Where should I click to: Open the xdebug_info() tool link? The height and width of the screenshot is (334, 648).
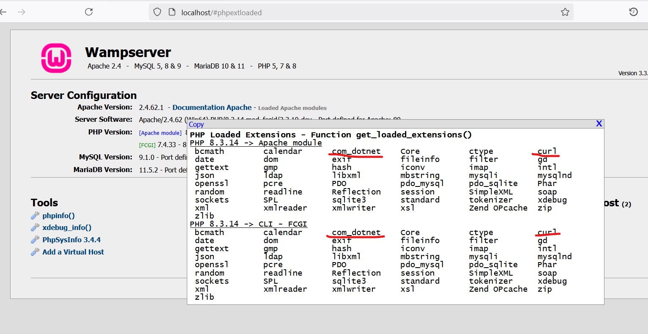coord(67,227)
